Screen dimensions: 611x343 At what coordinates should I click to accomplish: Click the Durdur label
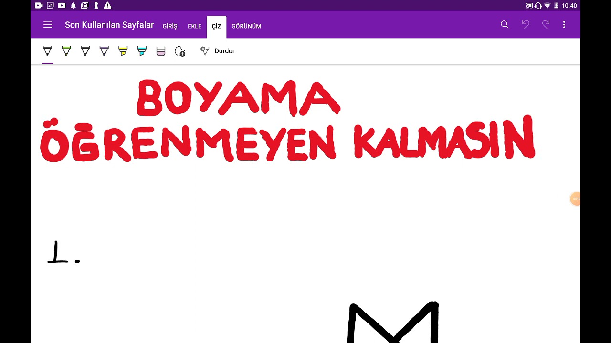pos(224,51)
